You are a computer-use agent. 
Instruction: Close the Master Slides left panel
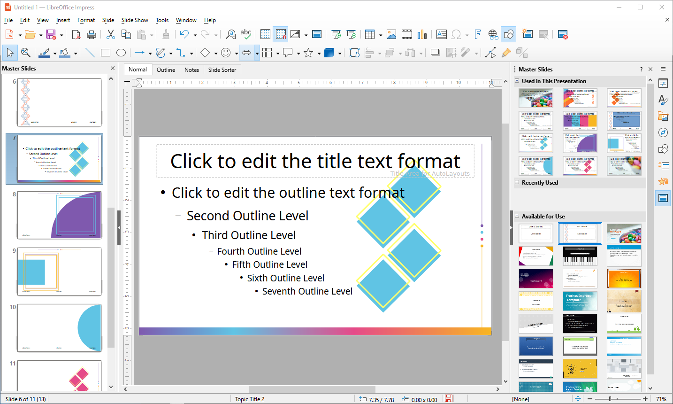coord(113,68)
